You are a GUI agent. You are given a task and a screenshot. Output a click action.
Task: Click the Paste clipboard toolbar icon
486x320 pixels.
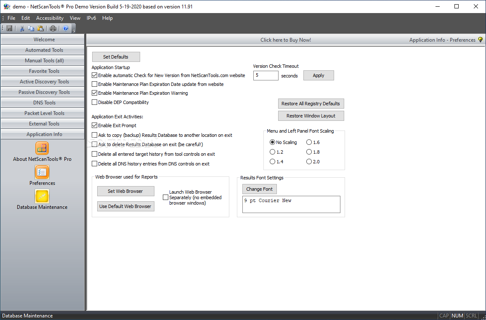point(40,29)
